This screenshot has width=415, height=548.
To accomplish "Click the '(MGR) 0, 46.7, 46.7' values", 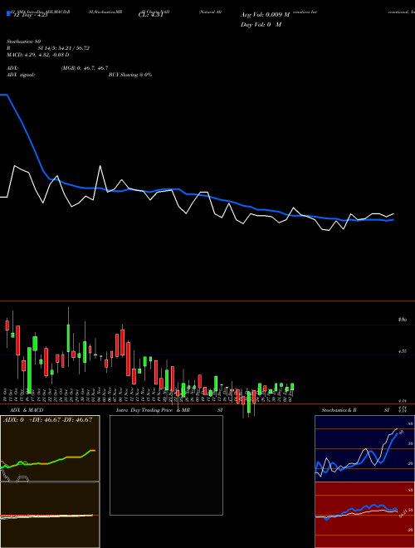I will point(85,68).
